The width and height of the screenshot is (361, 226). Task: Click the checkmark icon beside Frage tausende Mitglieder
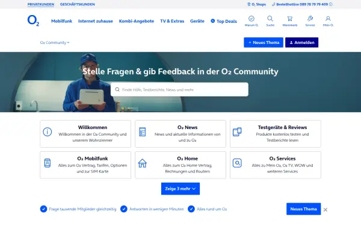43,209
